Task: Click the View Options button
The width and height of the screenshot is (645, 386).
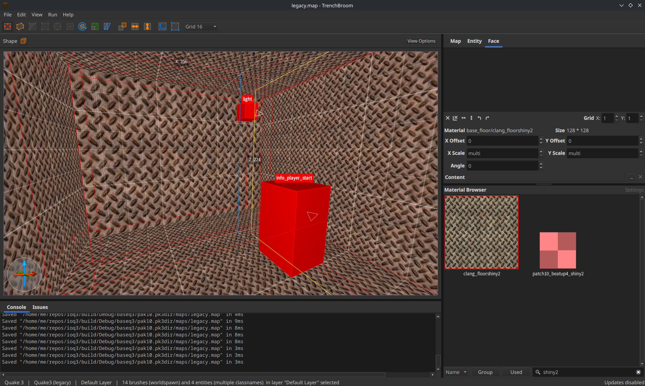Action: (x=421, y=41)
